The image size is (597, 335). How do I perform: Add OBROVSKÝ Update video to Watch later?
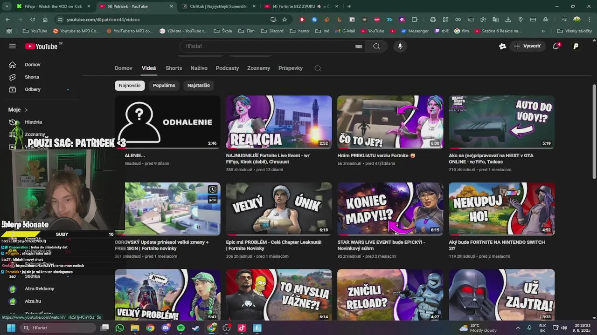213,189
